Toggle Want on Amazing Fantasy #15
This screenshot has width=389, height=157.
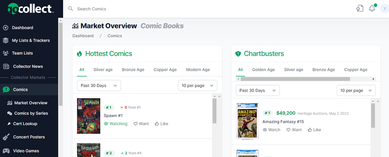tap(294, 130)
